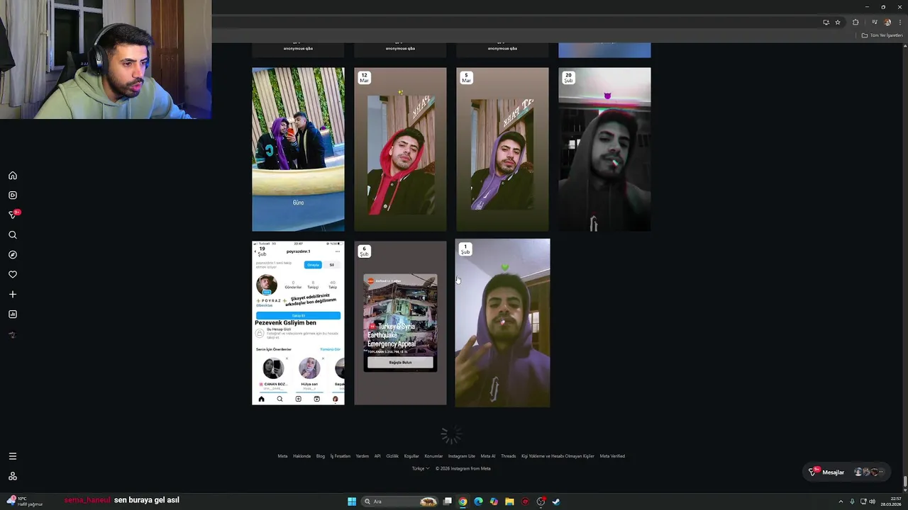Open the Mesajlar floating messages button

click(x=847, y=472)
